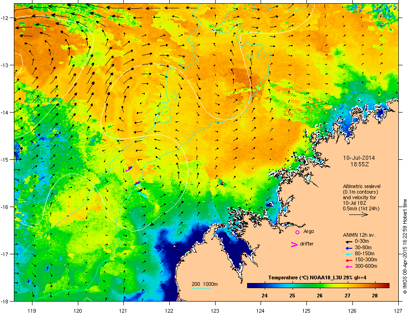
Task: Click longitude axis label 125
Action: (x=306, y=310)
